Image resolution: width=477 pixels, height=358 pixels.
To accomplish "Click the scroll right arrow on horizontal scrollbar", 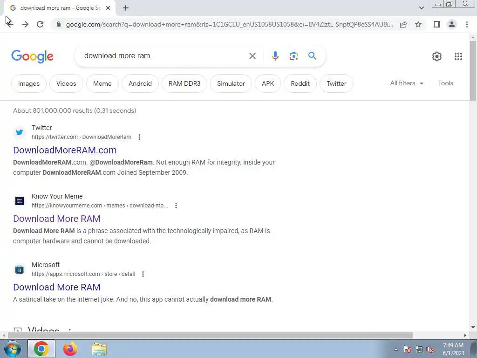I will (465, 336).
